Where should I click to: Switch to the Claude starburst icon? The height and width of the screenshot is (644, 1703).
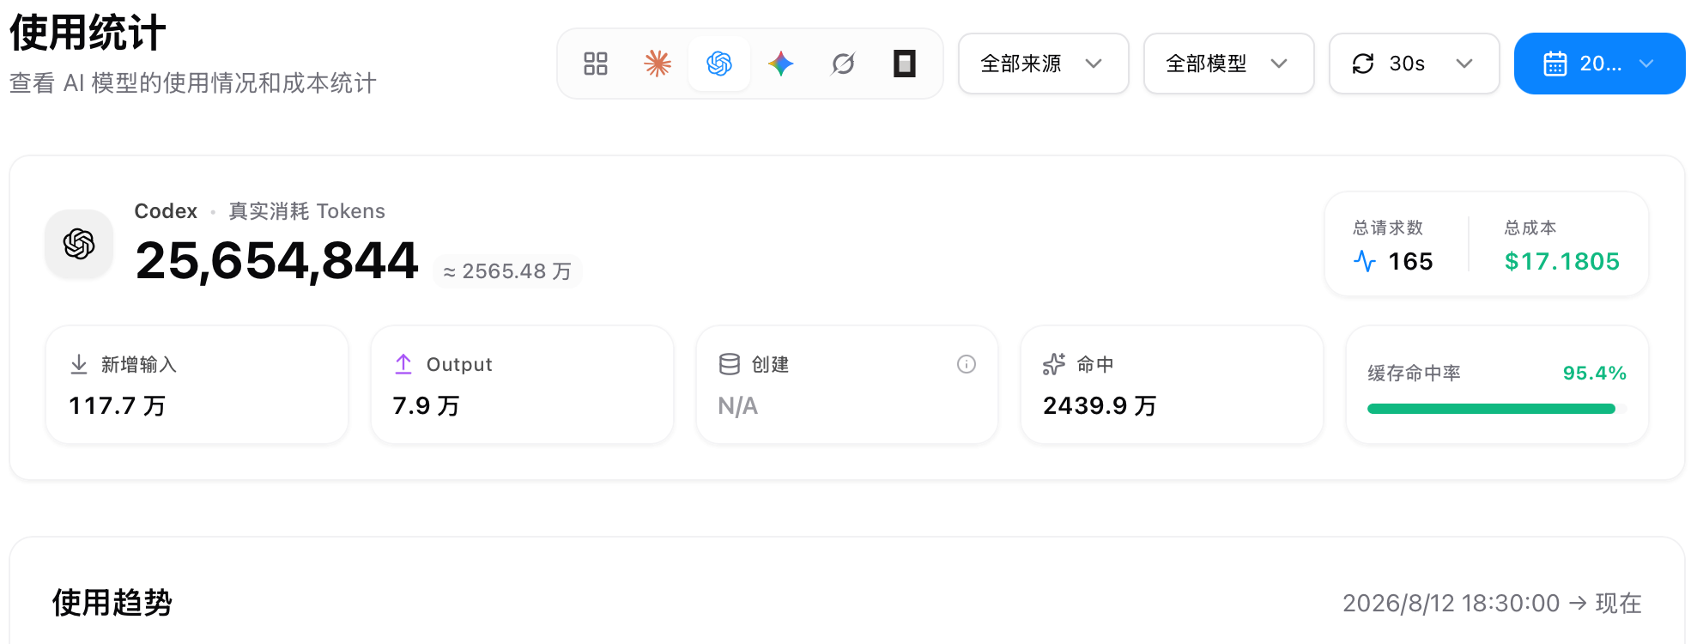click(x=658, y=64)
